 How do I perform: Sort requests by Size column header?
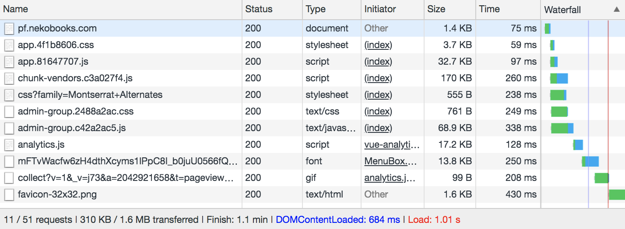[x=436, y=9]
